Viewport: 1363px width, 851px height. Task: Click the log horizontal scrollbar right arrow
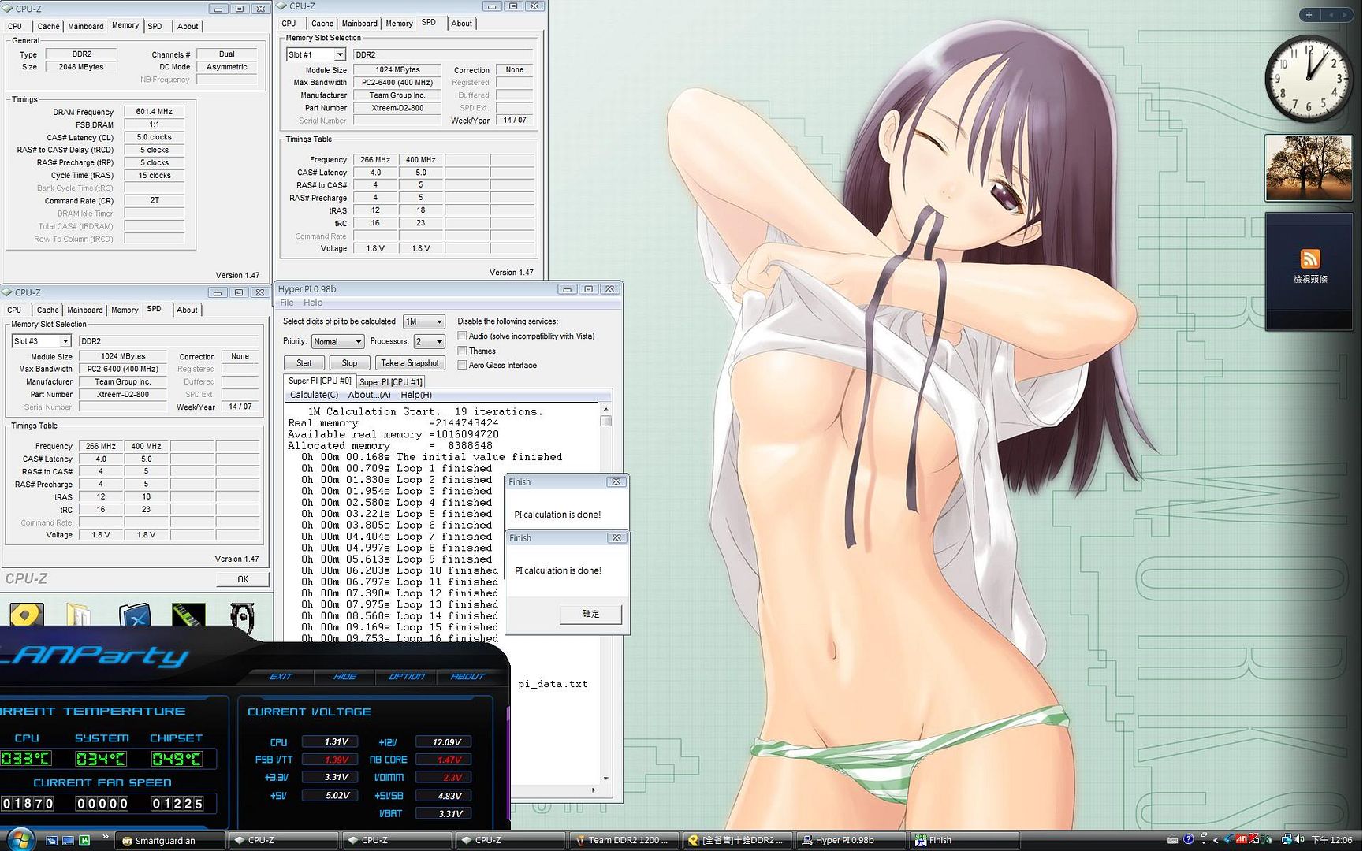click(593, 790)
